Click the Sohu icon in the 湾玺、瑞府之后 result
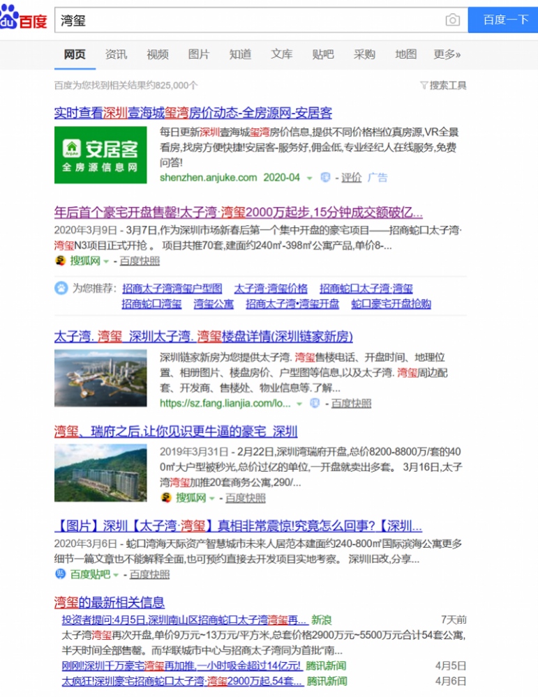This screenshot has width=538, height=697. [x=166, y=498]
